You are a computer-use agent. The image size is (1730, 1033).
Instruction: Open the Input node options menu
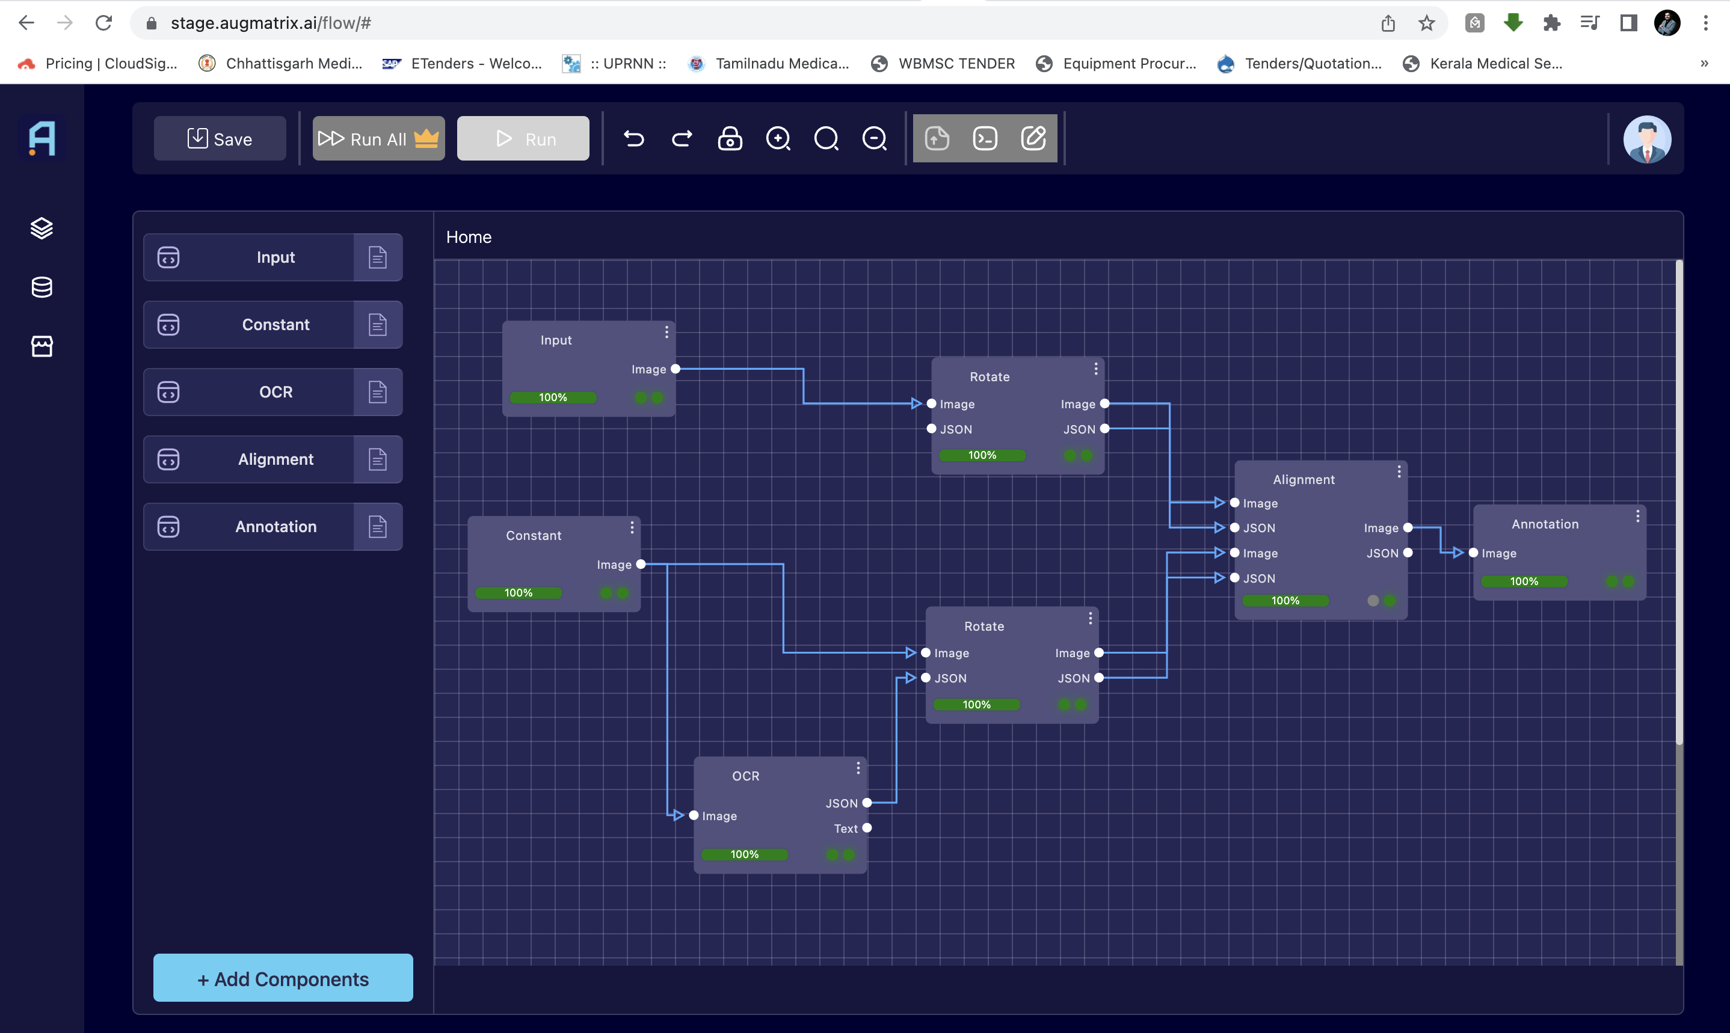coord(666,332)
